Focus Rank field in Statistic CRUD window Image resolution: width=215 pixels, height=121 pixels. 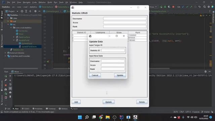pos(125,27)
